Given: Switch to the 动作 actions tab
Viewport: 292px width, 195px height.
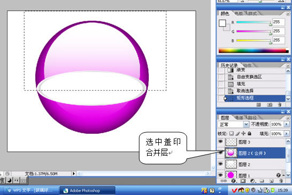Looking at the screenshot, I should (x=247, y=66).
